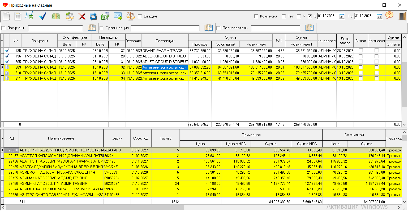The width and height of the screenshot is (408, 211).
Task: Click the Поставщик column header
Action: coord(165,41)
